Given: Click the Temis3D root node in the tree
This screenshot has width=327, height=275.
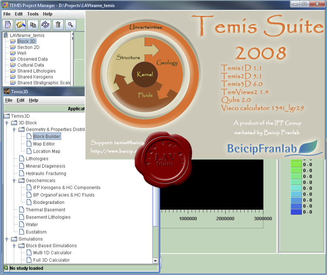Looking at the screenshot, I should [20, 116].
